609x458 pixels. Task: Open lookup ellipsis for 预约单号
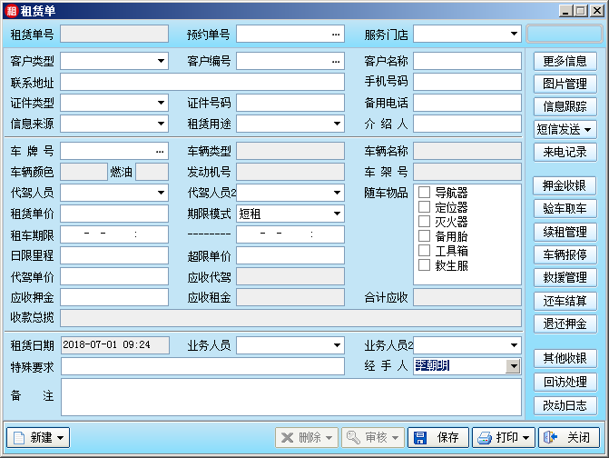pyautogui.click(x=336, y=35)
